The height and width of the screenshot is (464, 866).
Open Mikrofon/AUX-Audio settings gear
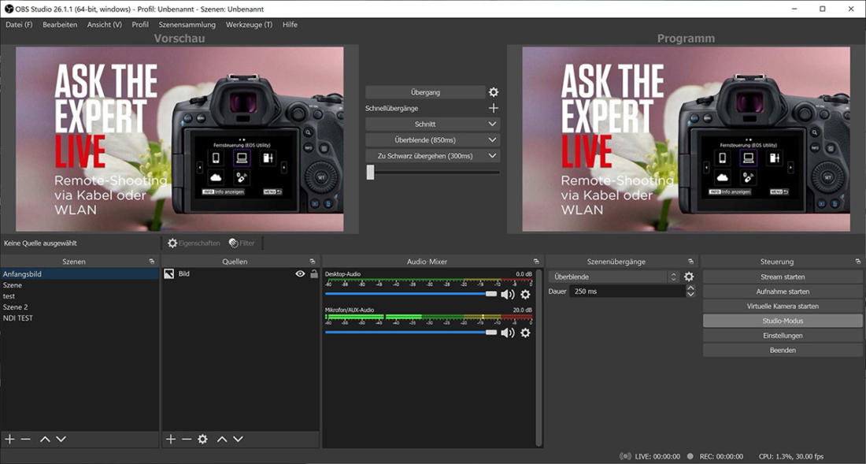[x=525, y=332]
